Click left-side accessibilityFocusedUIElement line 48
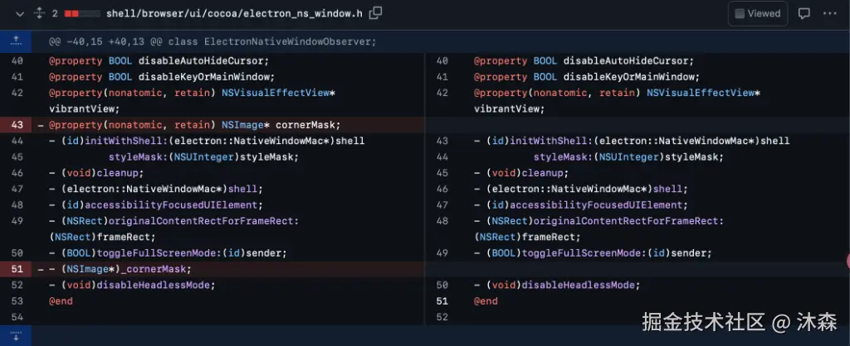Viewport: 850px width, 346px height. coord(156,205)
